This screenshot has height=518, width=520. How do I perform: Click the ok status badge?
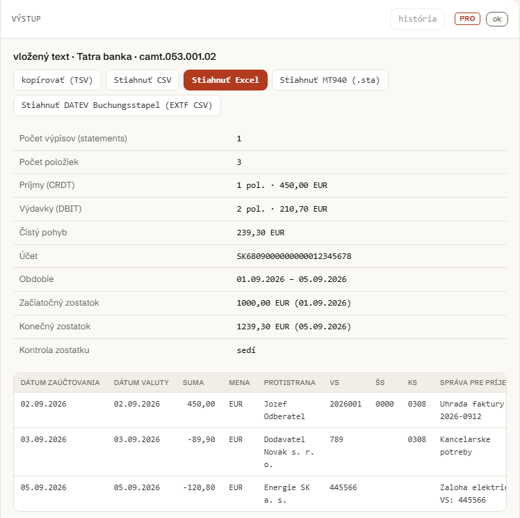point(497,19)
